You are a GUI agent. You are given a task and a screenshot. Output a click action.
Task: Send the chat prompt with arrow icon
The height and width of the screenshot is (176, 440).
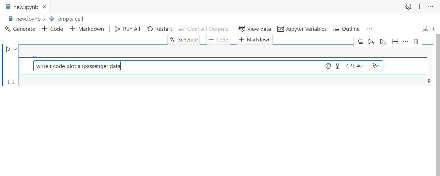coord(375,66)
